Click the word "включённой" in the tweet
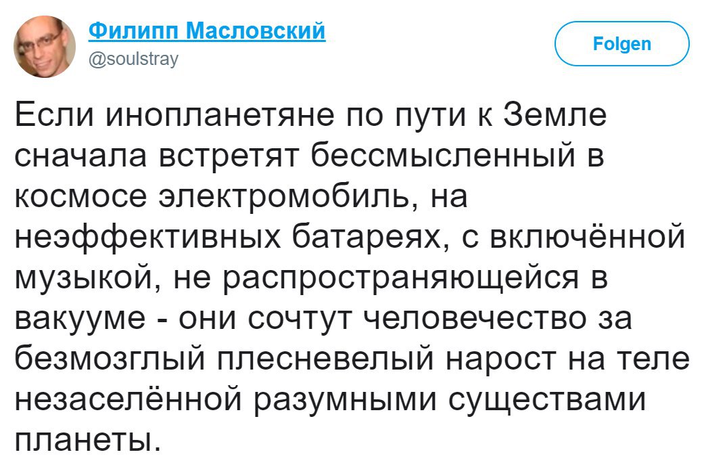This screenshot has width=704, height=465. [587, 236]
